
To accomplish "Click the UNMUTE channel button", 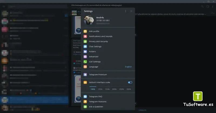I will tap(143, 110).
